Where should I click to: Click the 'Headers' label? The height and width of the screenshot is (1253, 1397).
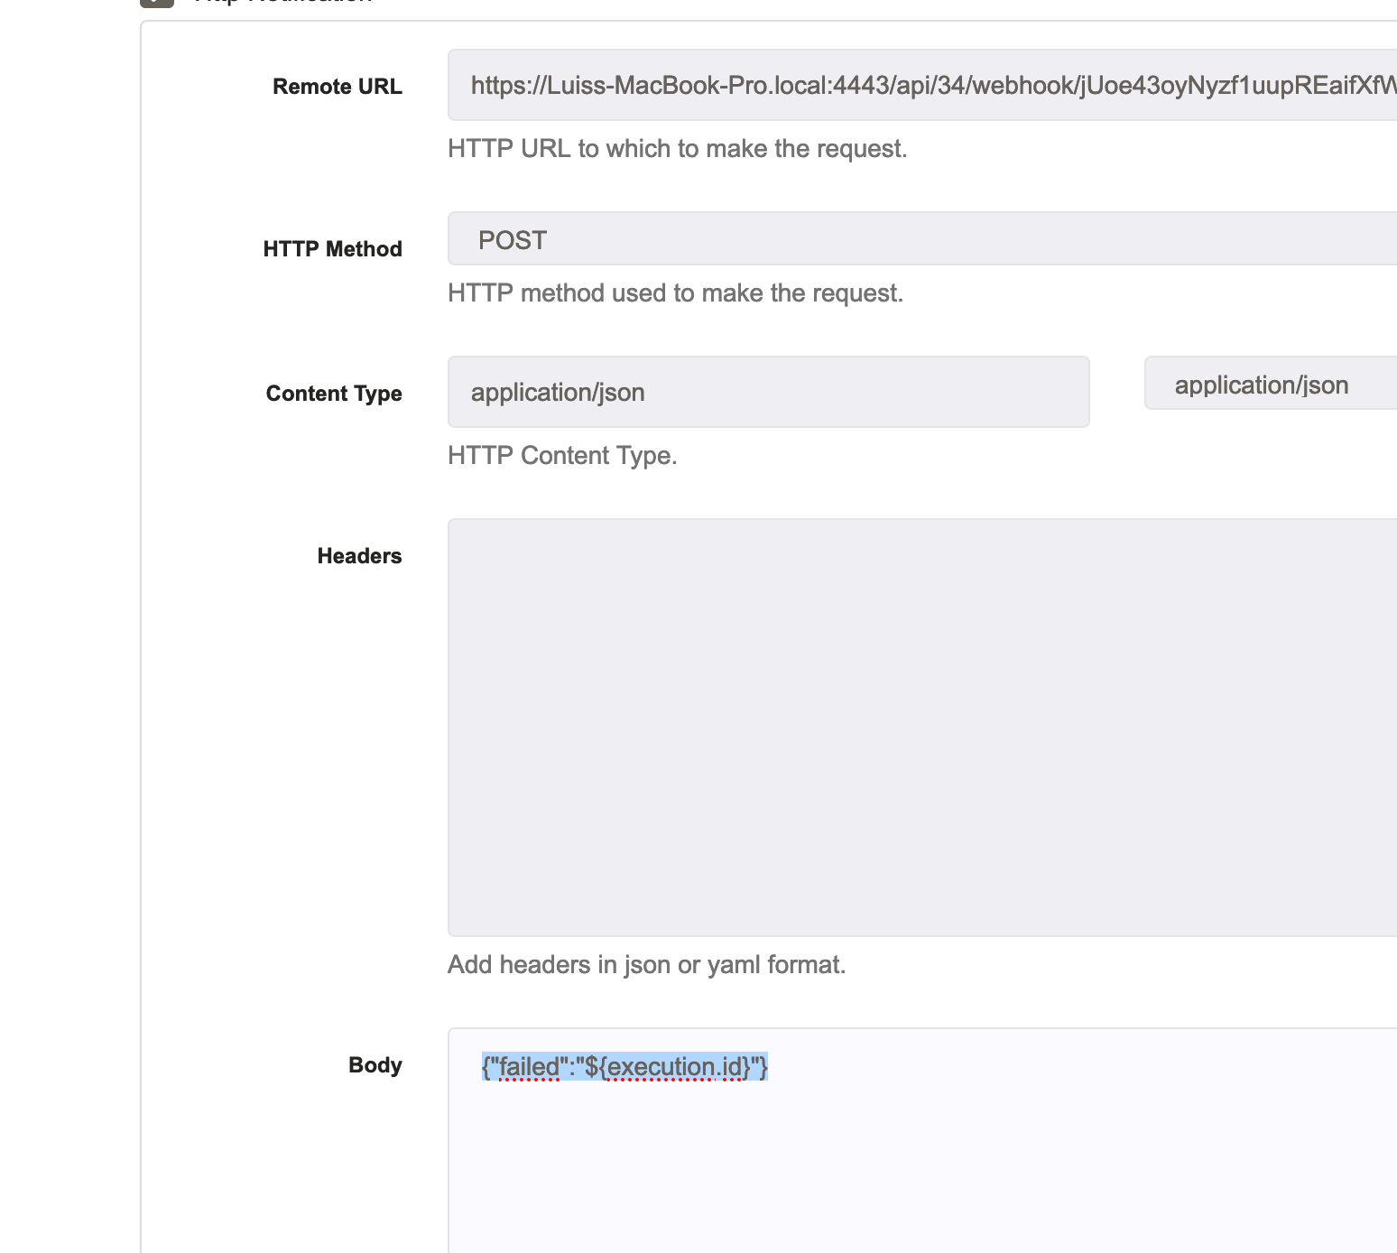(x=359, y=556)
